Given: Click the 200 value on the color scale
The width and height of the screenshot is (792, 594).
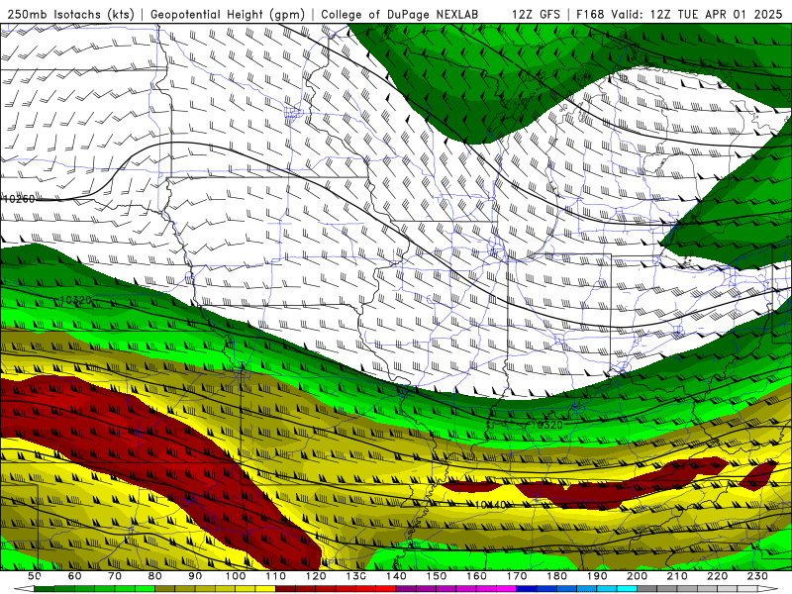Looking at the screenshot, I should (x=638, y=576).
